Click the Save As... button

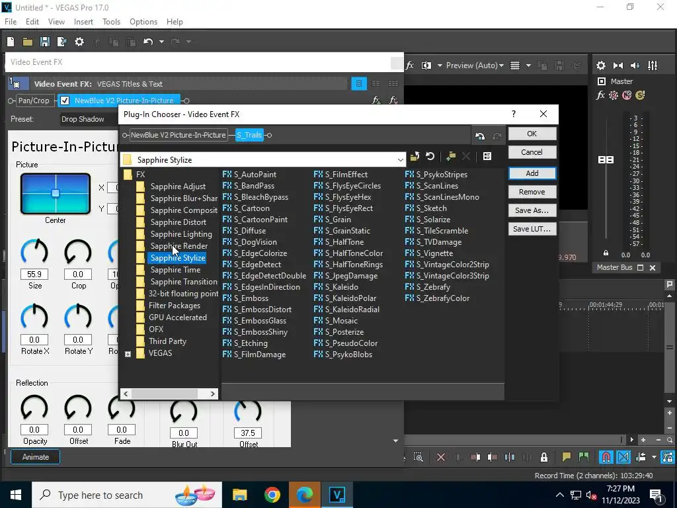[532, 210]
